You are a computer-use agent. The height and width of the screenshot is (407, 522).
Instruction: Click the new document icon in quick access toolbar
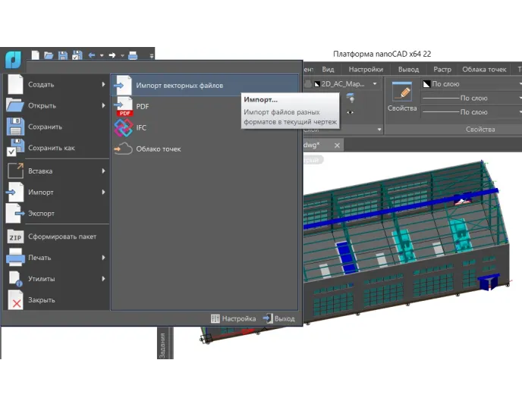[x=35, y=55]
